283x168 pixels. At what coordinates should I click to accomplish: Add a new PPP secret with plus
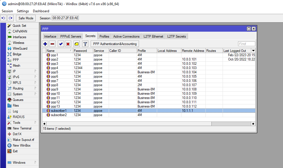[45, 44]
